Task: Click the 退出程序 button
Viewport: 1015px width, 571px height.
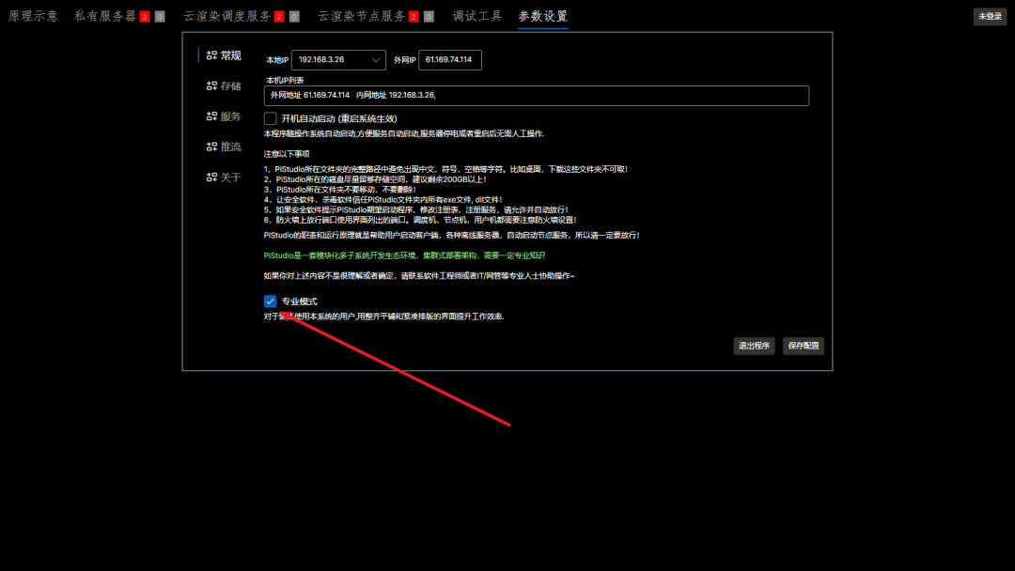Action: [754, 346]
